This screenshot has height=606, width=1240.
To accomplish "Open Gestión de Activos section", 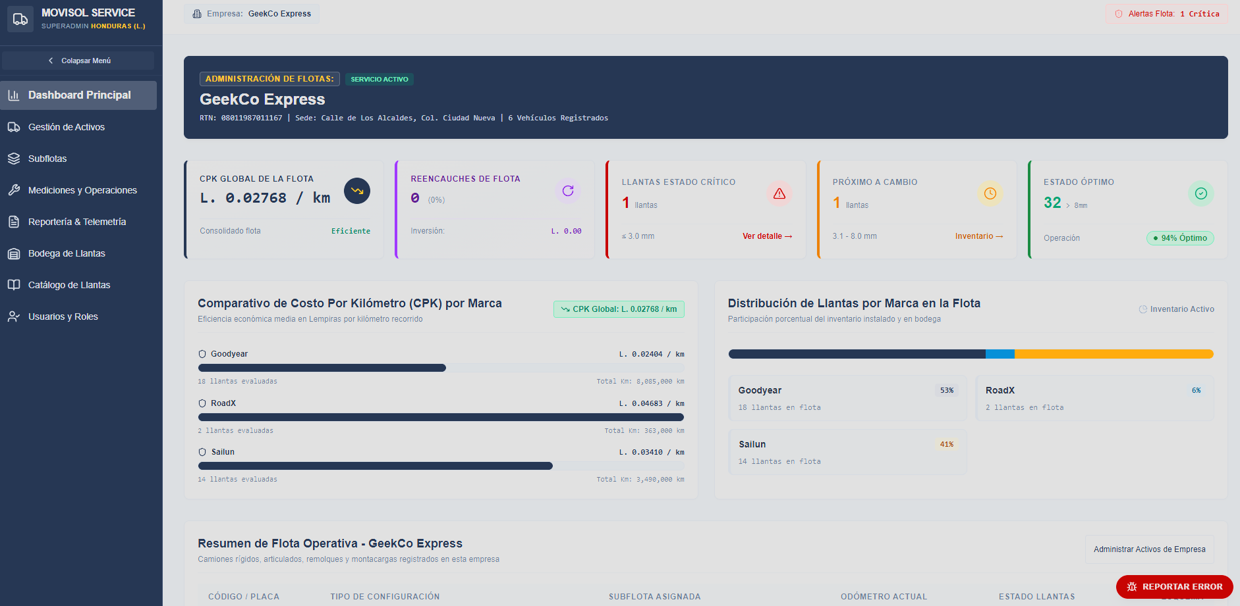I will click(78, 127).
